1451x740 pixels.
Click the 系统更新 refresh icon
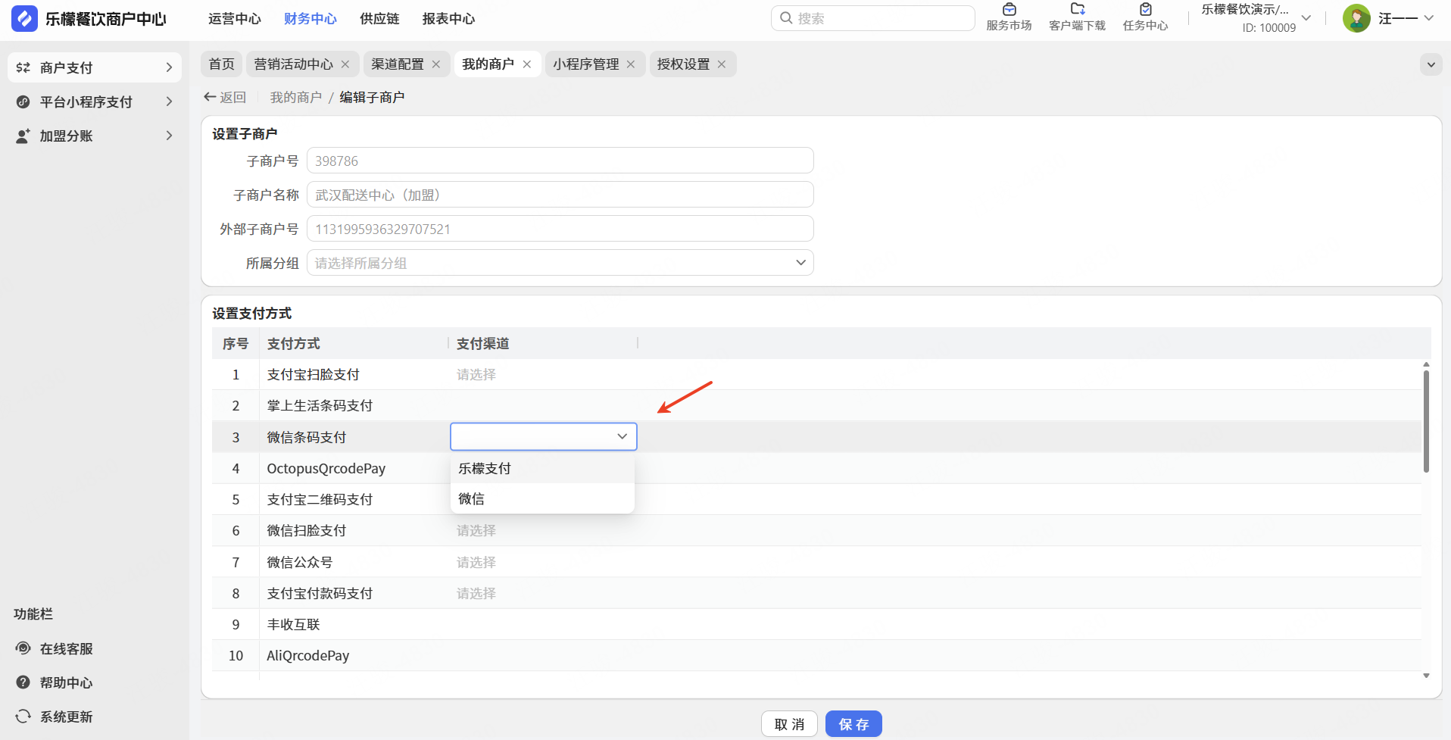(23, 717)
